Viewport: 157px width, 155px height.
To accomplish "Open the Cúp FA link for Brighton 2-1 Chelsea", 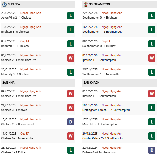I will click(25, 41).
